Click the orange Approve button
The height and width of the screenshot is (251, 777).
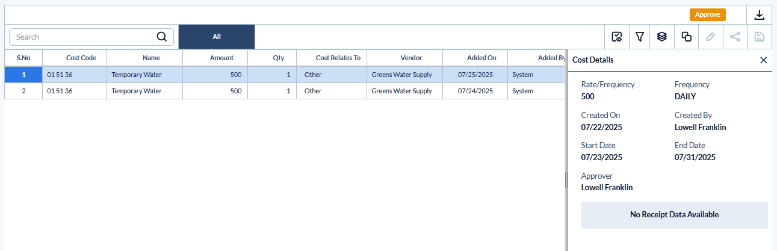(x=708, y=14)
